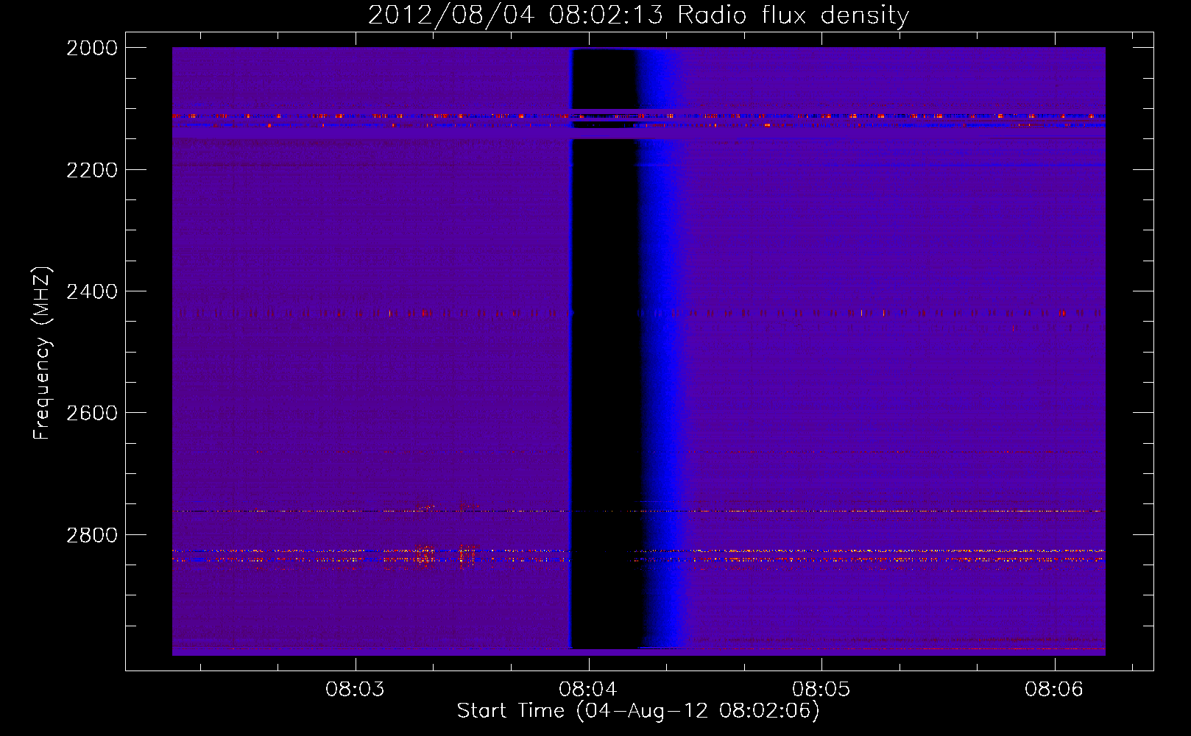Click the 08:04 time tick label
This screenshot has width=1191, height=736.
tap(588, 689)
